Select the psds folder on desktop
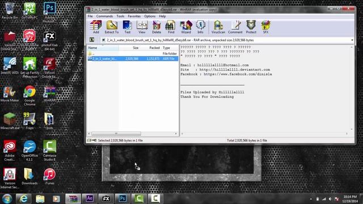The height and width of the screenshot is (204, 363). tap(49, 121)
